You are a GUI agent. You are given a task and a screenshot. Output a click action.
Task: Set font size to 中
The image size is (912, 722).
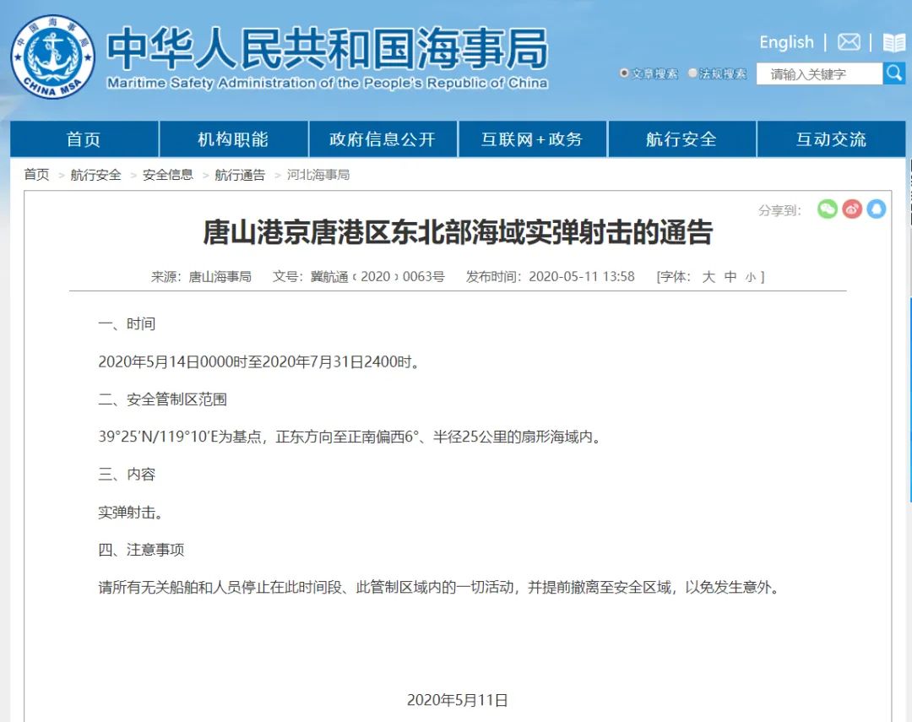[730, 277]
